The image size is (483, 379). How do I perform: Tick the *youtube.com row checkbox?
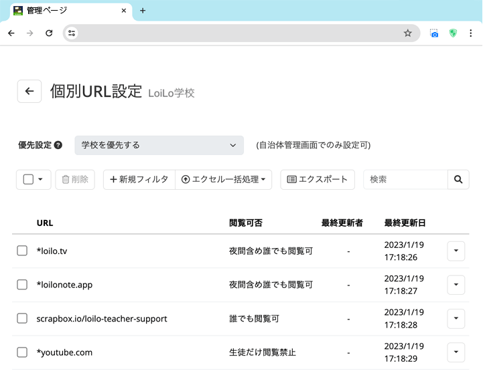22,352
